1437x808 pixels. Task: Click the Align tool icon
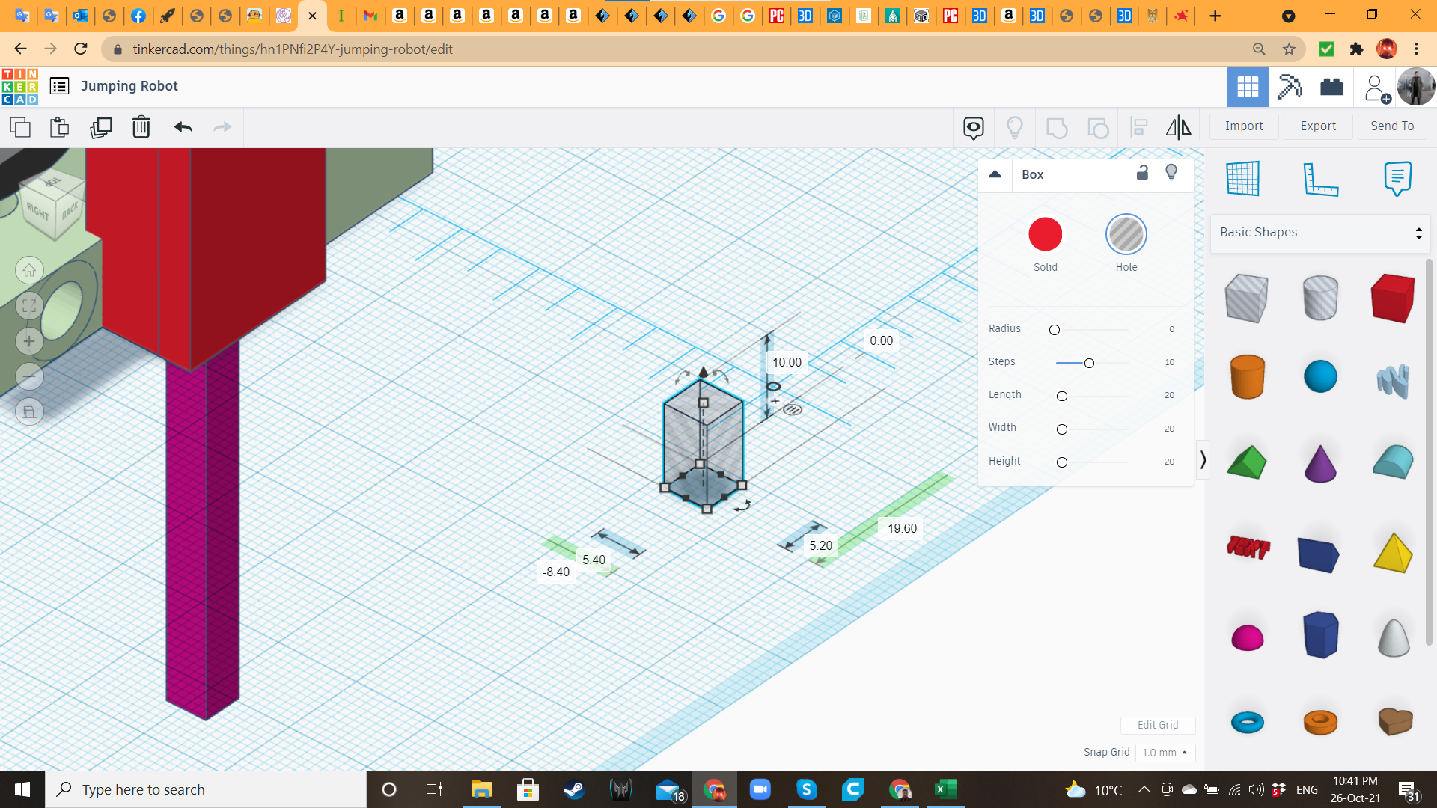[x=1138, y=127]
